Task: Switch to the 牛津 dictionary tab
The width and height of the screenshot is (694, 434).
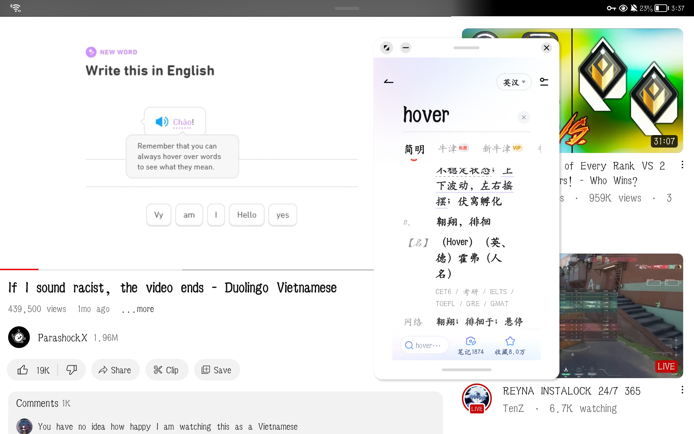Action: click(x=448, y=149)
